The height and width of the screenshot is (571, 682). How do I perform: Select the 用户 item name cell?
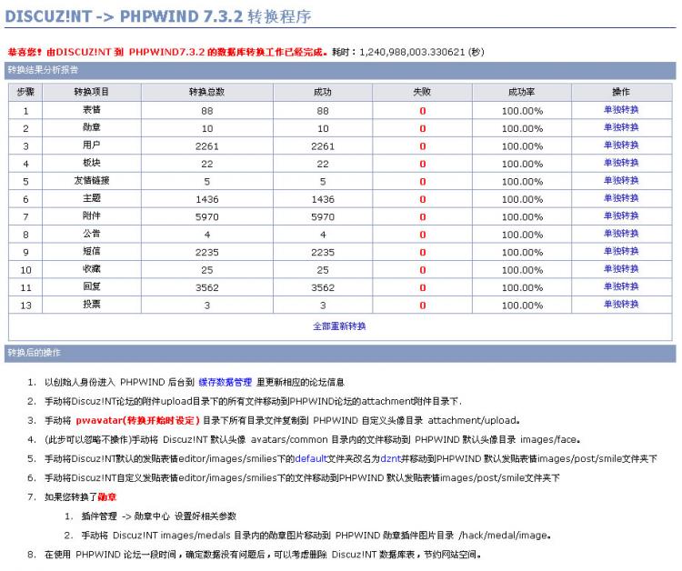click(92, 145)
